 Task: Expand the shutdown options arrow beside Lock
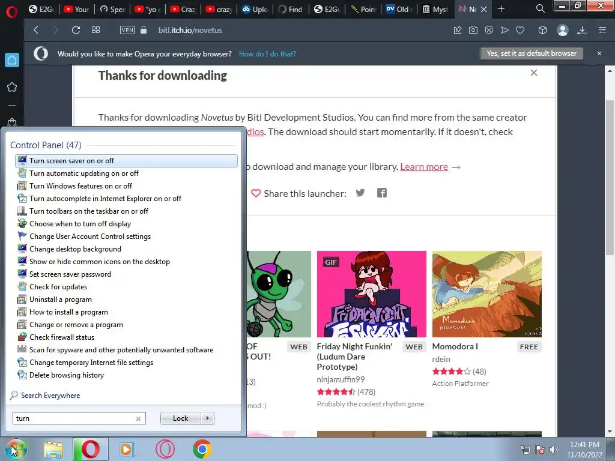point(207,418)
